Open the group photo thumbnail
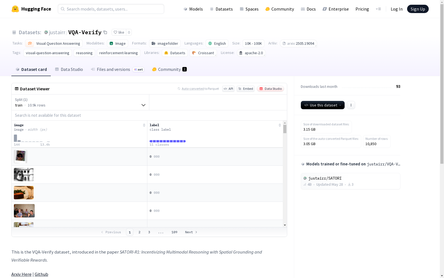Viewport: 444px width, 278px height. 24,211
